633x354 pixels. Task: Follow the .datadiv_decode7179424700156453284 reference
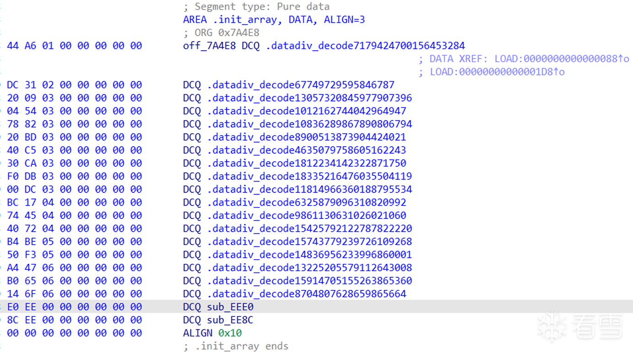(365, 46)
